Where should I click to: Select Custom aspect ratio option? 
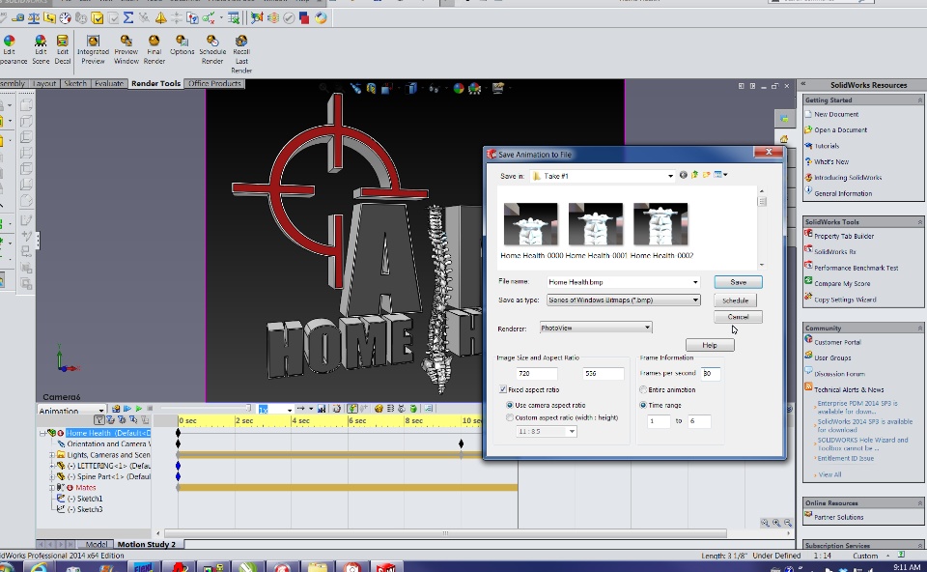pyautogui.click(x=510, y=417)
